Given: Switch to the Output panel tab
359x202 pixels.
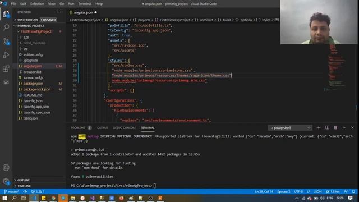Looking at the screenshot, I should point(102,128).
